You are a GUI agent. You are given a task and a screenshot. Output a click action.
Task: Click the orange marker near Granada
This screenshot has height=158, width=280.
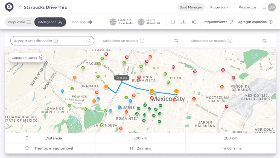point(106,87)
